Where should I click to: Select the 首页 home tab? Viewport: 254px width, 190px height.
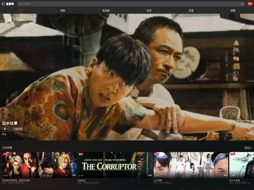pyautogui.click(x=21, y=11)
